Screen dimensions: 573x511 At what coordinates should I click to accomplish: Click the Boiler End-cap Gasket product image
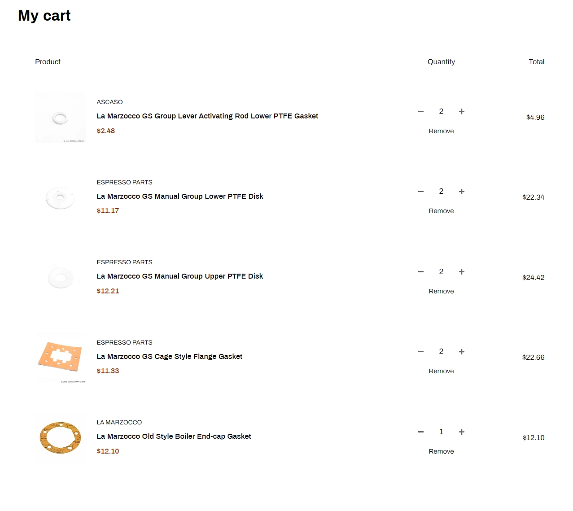(x=60, y=437)
